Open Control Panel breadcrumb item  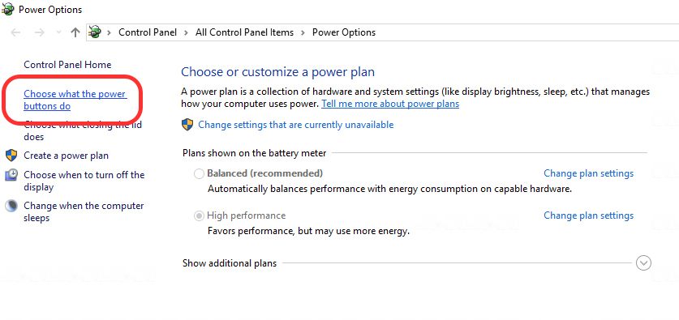(148, 32)
